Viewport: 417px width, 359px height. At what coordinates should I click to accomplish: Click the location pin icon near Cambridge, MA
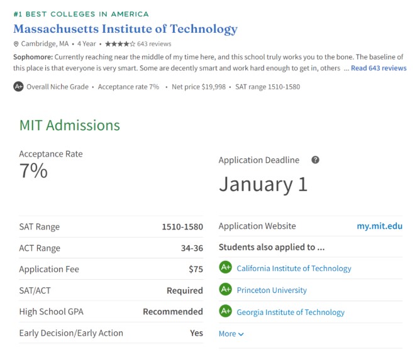tap(16, 44)
